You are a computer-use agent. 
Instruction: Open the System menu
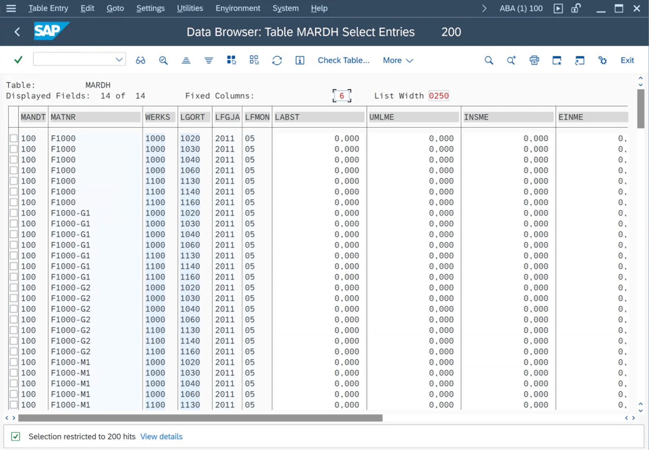click(x=285, y=8)
